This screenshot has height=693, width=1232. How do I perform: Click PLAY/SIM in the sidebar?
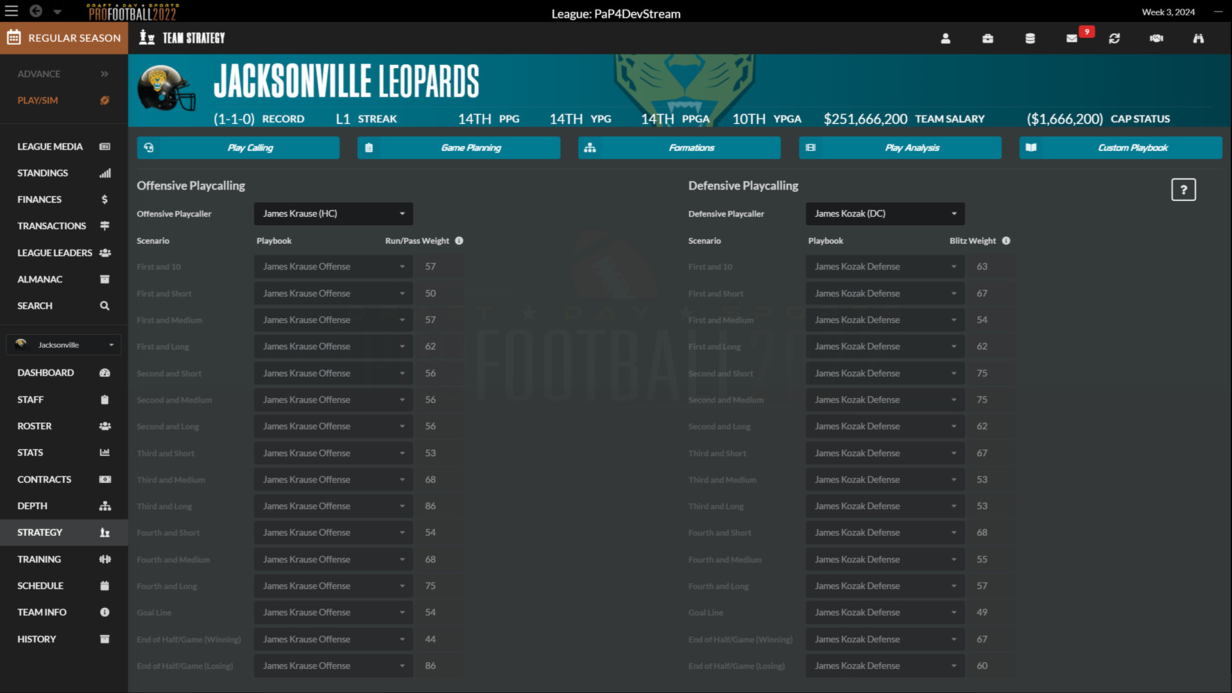pos(38,100)
